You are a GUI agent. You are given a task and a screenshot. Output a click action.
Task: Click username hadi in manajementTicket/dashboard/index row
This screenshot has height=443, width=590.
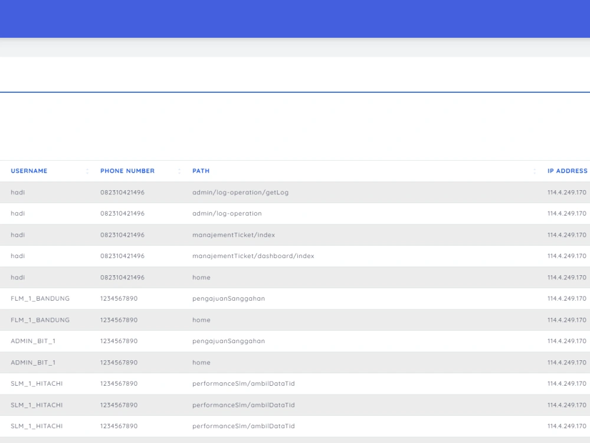[x=18, y=256]
